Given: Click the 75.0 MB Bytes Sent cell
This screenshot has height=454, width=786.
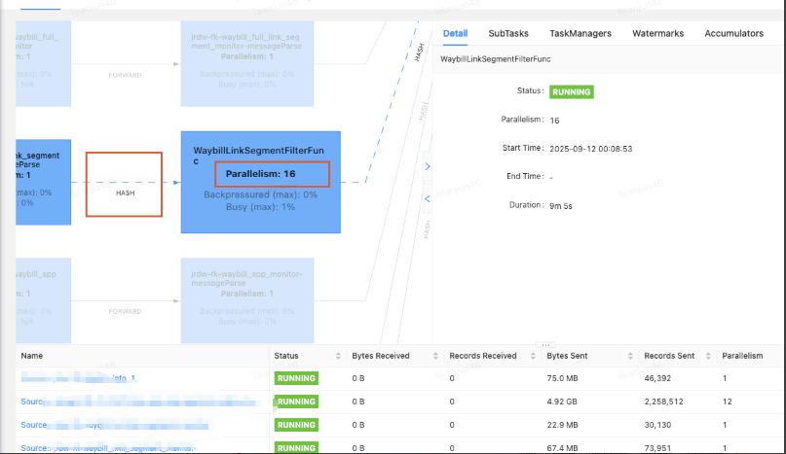Looking at the screenshot, I should (x=562, y=378).
